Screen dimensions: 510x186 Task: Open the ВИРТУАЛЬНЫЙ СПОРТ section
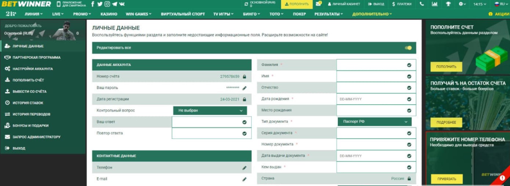[x=183, y=14]
